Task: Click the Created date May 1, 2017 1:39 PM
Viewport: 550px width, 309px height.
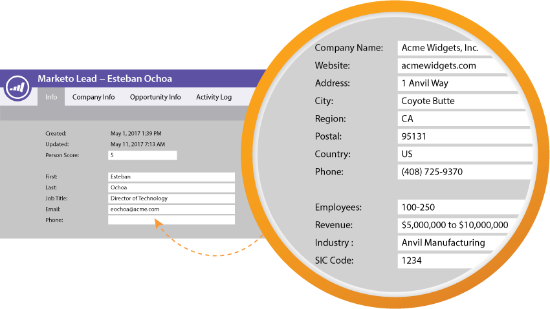Action: (x=136, y=133)
